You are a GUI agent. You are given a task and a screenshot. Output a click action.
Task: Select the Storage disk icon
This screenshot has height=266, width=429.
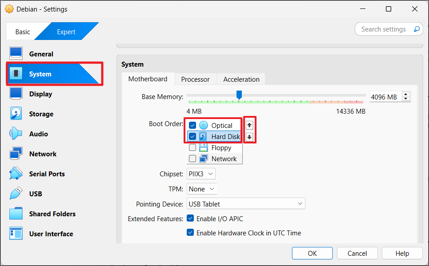(16, 114)
